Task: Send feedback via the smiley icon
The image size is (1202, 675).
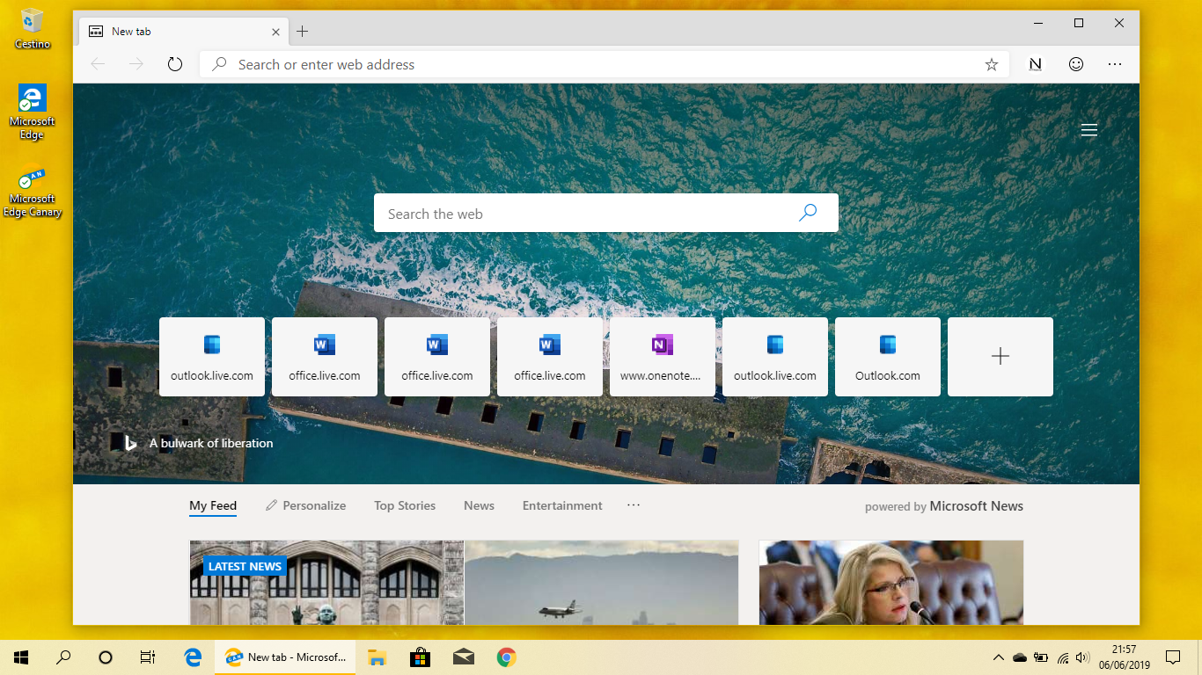Action: (1075, 63)
